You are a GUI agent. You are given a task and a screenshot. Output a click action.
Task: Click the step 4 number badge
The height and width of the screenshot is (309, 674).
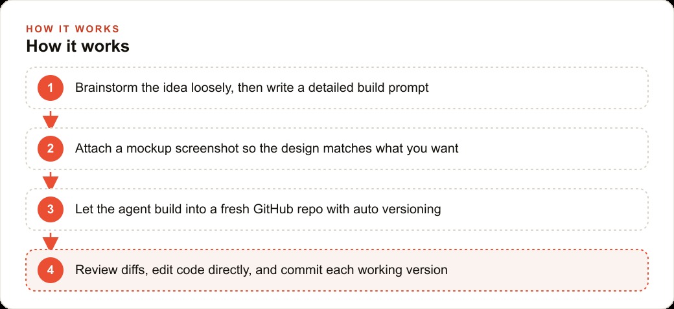(x=51, y=270)
